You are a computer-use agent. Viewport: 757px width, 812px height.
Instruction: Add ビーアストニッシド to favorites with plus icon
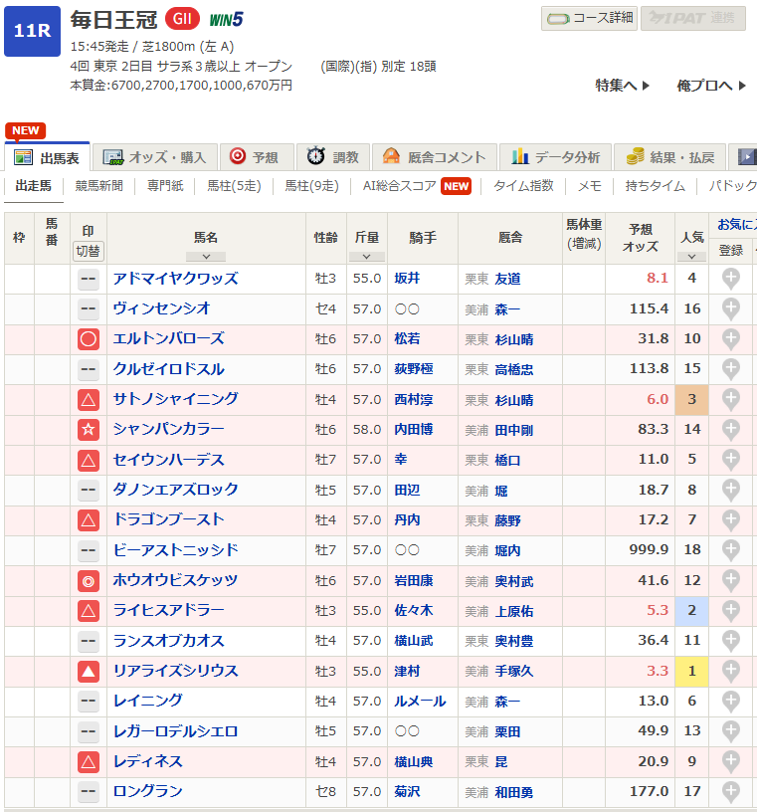tap(730, 550)
